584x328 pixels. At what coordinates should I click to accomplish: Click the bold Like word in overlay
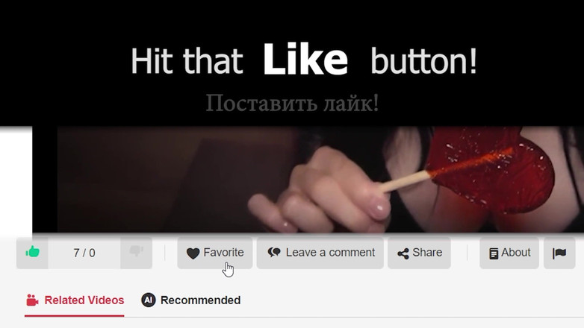(x=305, y=60)
